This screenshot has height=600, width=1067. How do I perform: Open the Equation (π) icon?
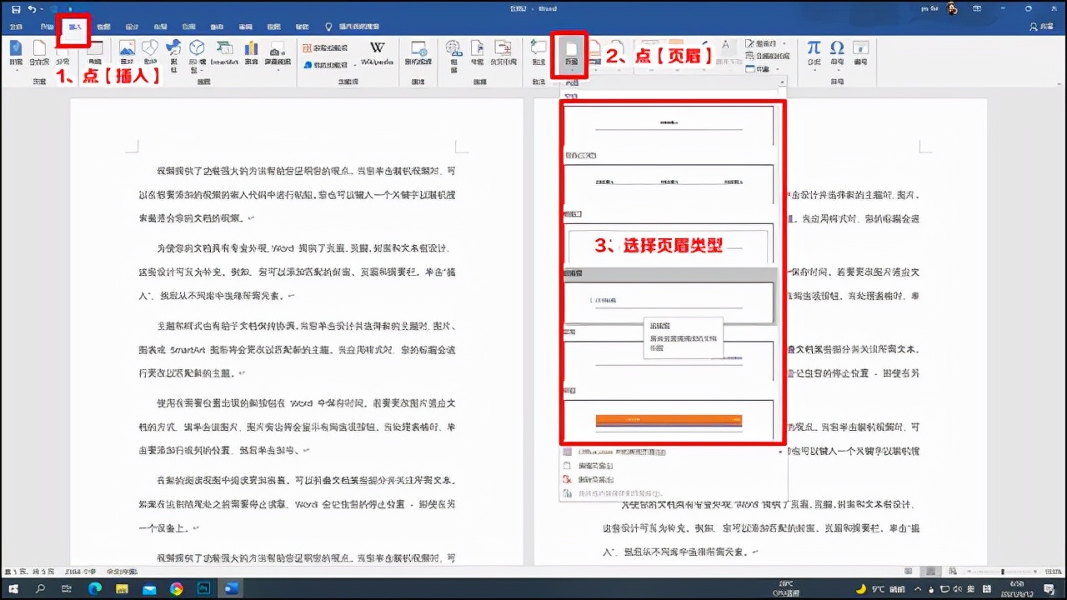click(814, 52)
